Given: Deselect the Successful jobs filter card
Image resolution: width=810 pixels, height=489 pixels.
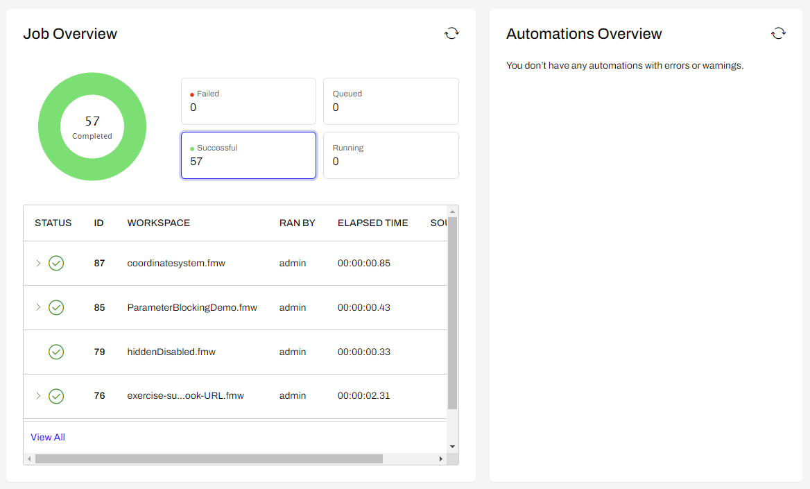Looking at the screenshot, I should pos(248,155).
